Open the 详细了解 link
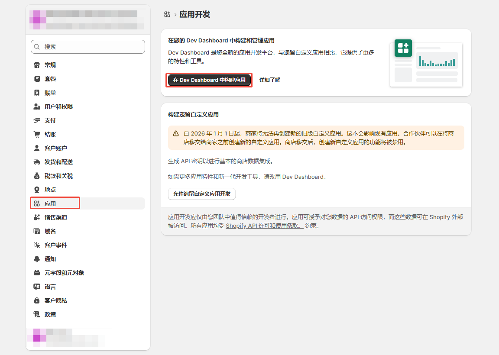Image resolution: width=499 pixels, height=355 pixels. tap(269, 80)
